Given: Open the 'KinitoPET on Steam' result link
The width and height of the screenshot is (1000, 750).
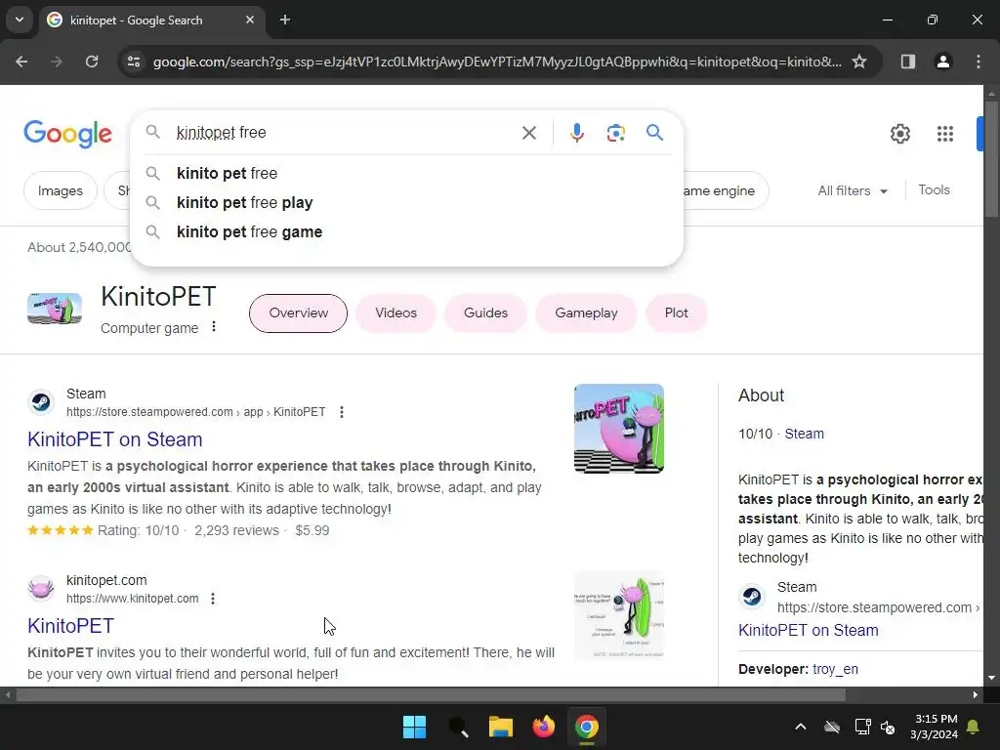Looking at the screenshot, I should click(x=115, y=439).
